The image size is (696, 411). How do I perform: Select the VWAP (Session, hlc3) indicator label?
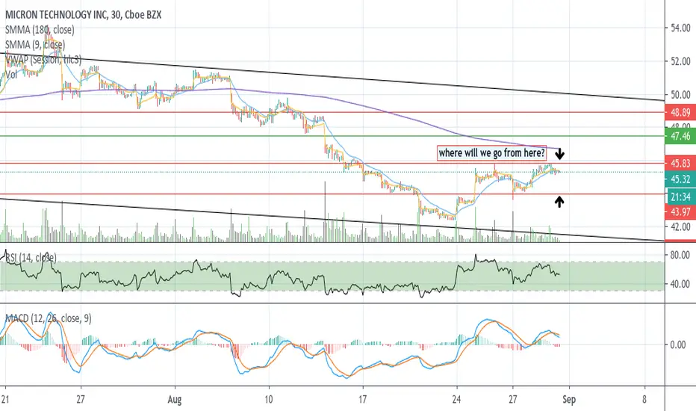[x=43, y=60]
